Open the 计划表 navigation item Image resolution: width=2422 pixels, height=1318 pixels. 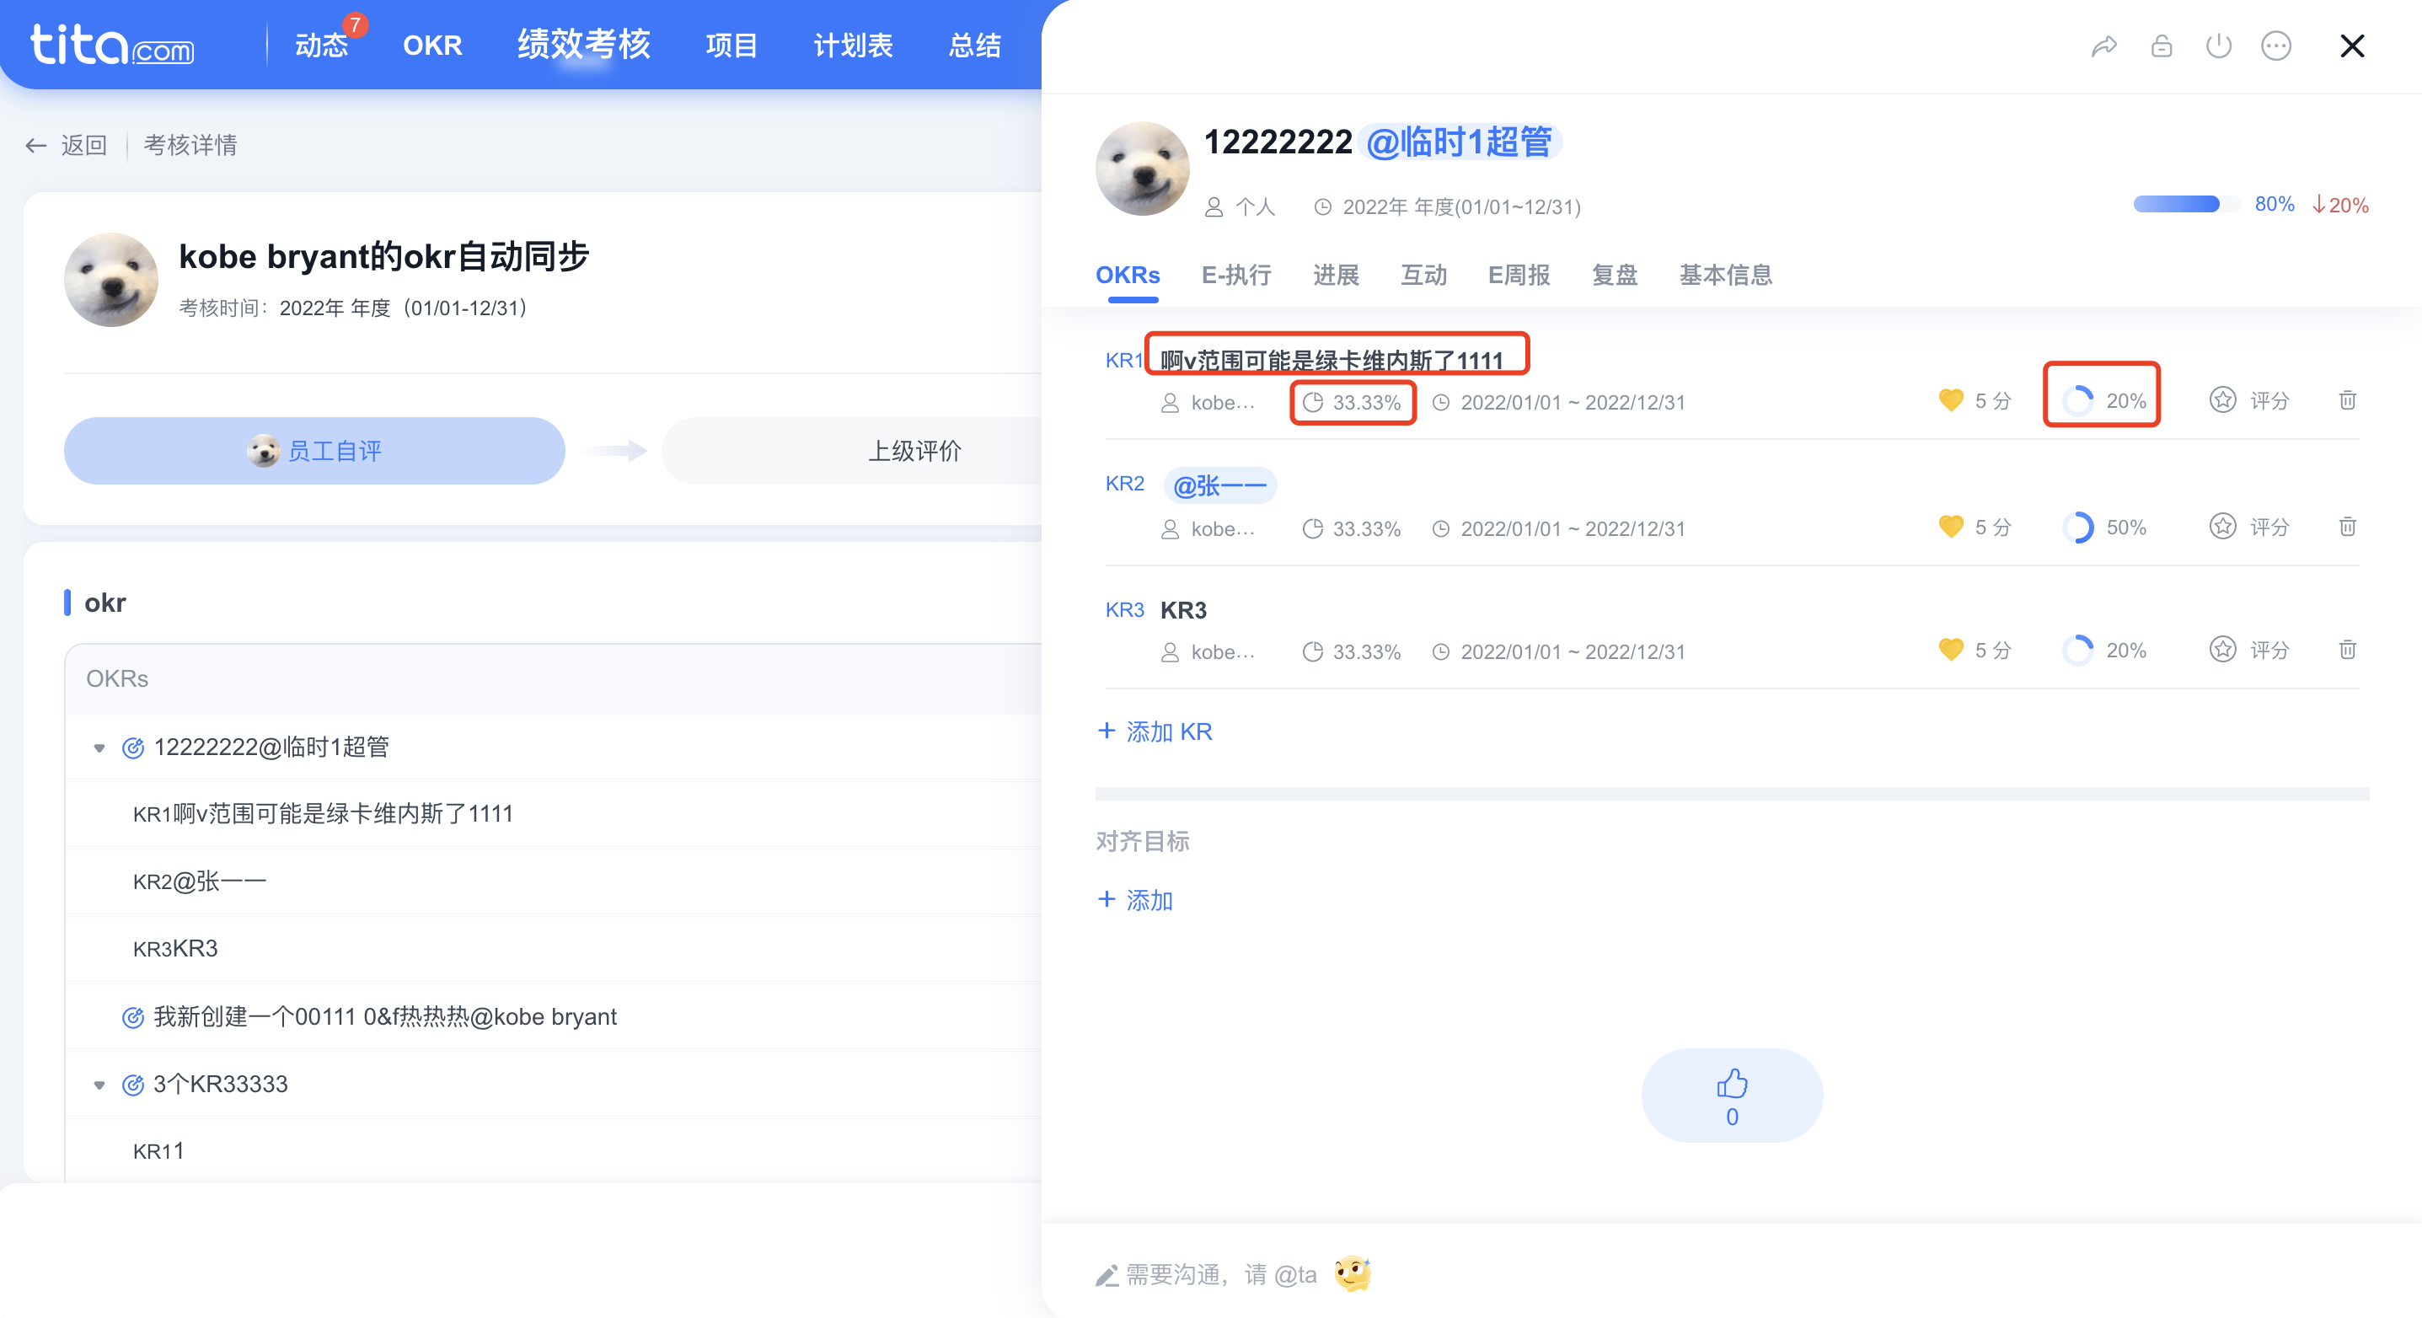coord(853,46)
